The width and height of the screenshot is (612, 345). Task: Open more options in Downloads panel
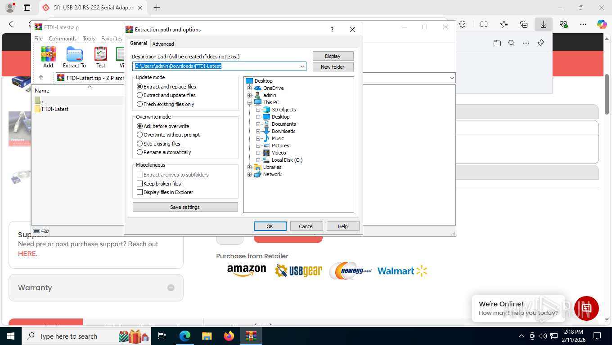[526, 43]
